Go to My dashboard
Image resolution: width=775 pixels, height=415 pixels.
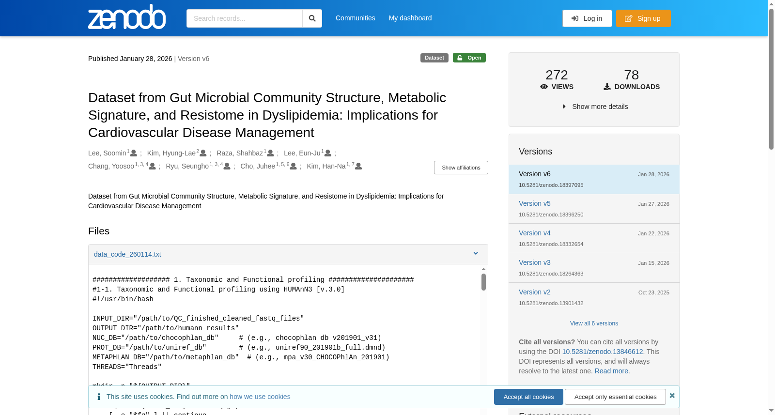[x=410, y=18]
